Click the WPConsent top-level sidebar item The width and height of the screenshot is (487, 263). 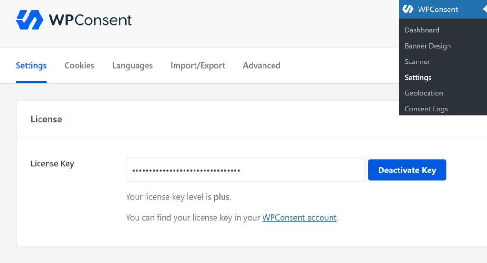(443, 10)
